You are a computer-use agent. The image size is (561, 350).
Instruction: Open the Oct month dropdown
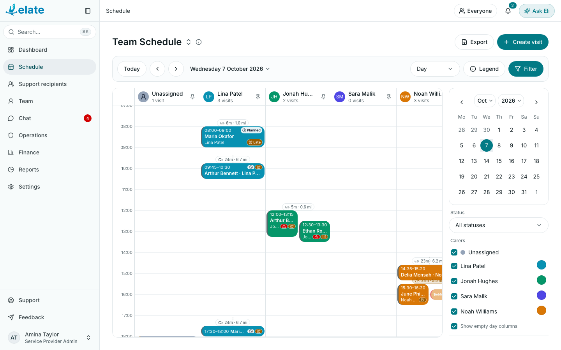pyautogui.click(x=485, y=101)
